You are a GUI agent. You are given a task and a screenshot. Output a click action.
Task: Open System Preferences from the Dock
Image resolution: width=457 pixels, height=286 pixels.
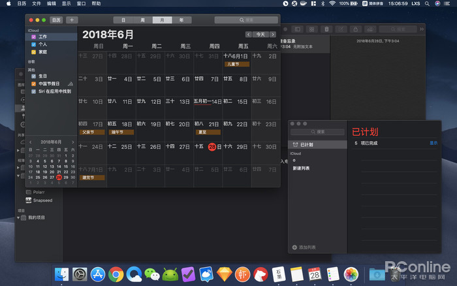point(80,274)
